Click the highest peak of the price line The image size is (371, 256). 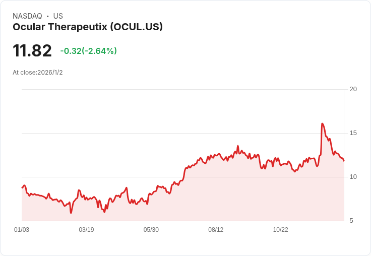[322, 123]
